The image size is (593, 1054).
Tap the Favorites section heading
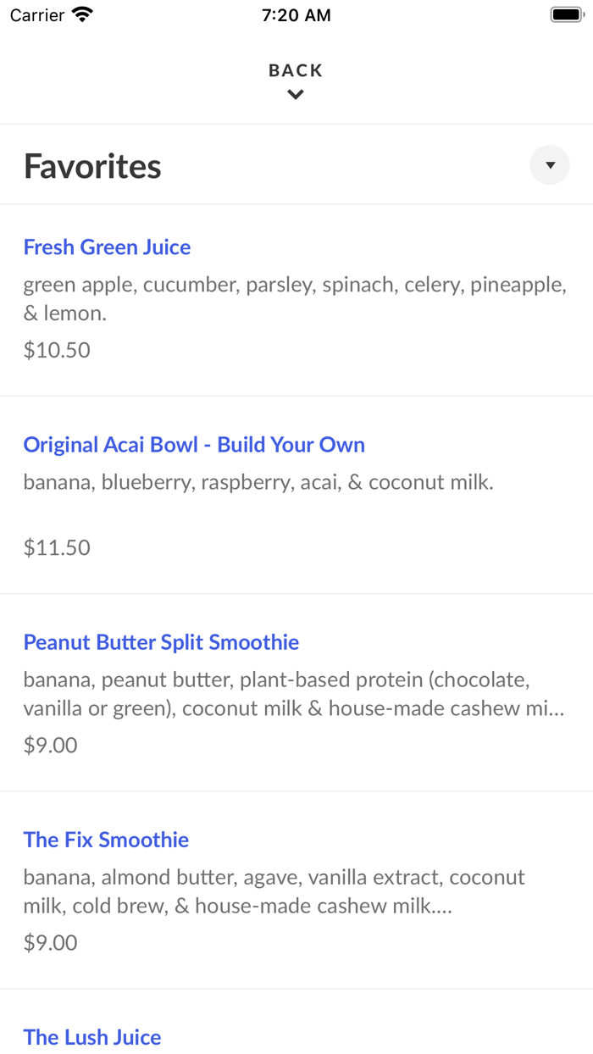pyautogui.click(x=91, y=166)
